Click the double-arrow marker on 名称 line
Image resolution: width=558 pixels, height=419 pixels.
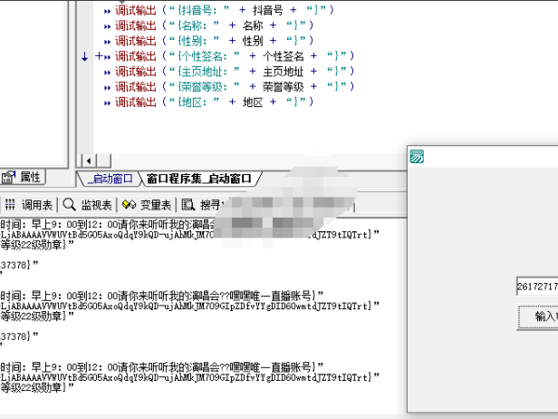[x=108, y=26]
